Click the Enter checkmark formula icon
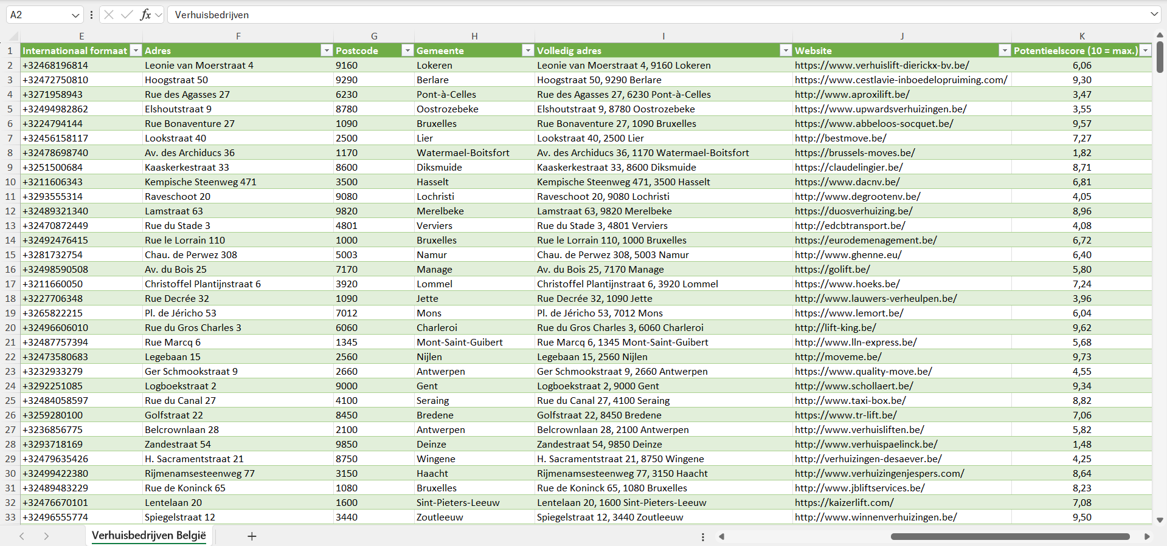 [126, 15]
